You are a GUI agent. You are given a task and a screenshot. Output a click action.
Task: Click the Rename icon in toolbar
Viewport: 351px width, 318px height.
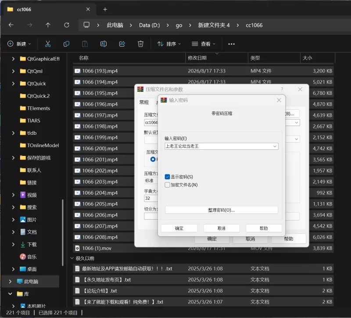click(104, 44)
